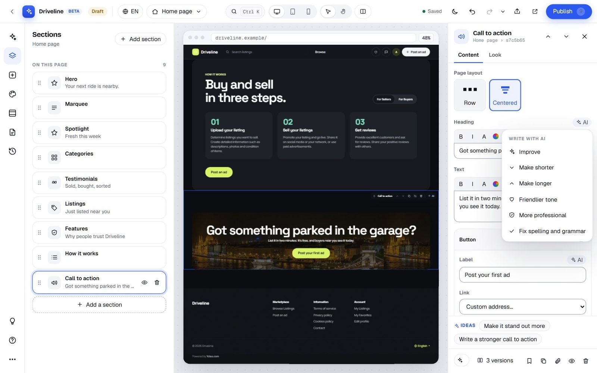Viewport: 597px width, 373px height.
Task: Click Add section button at top
Action: click(140, 39)
